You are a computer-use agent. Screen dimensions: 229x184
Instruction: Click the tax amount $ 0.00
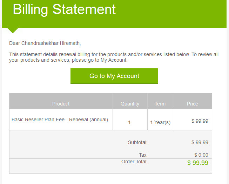tap(201, 155)
